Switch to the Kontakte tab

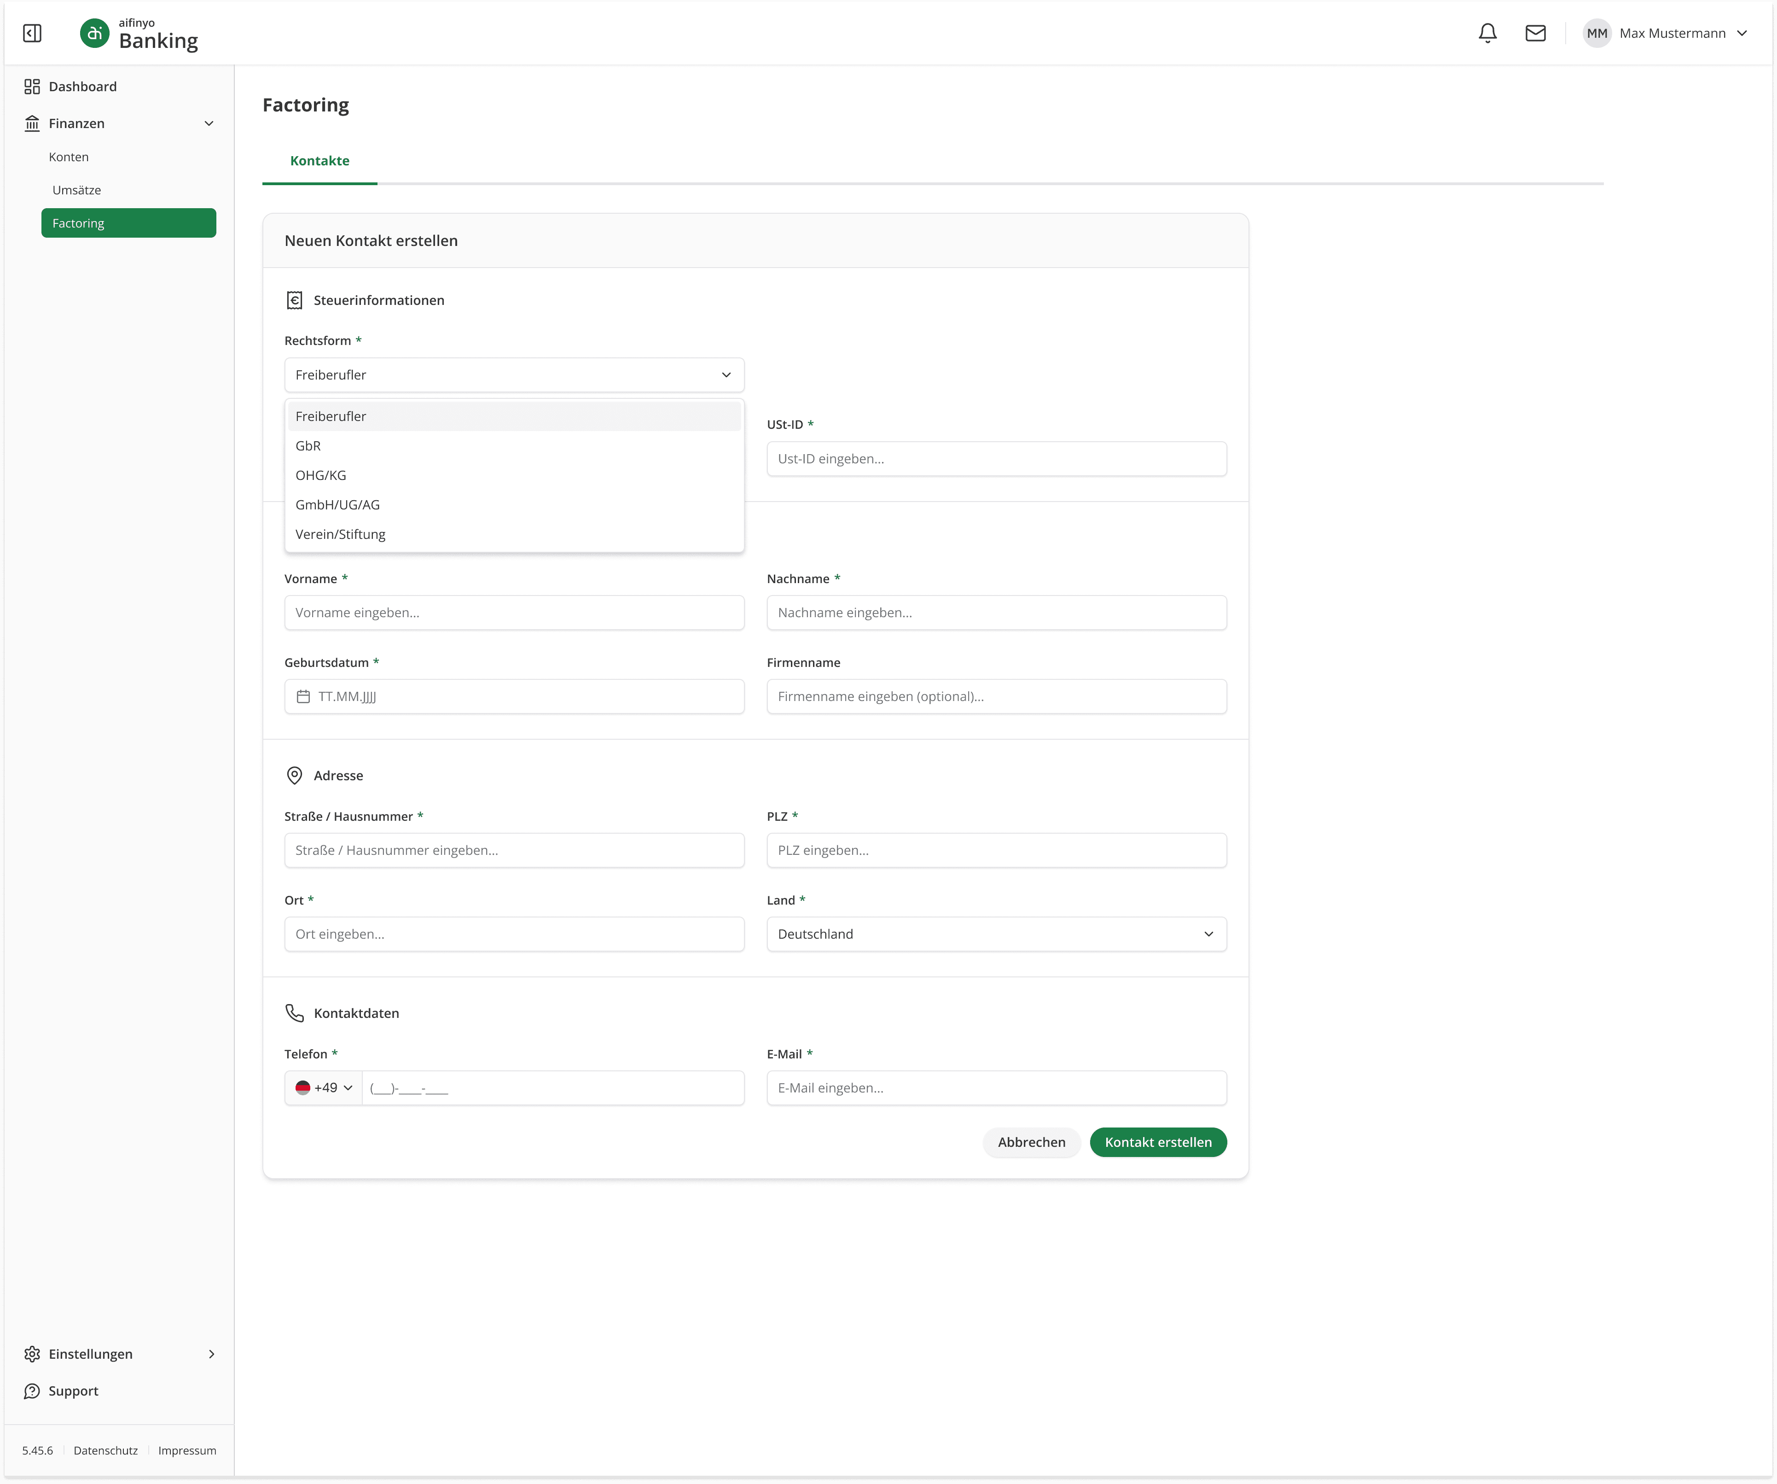[319, 161]
